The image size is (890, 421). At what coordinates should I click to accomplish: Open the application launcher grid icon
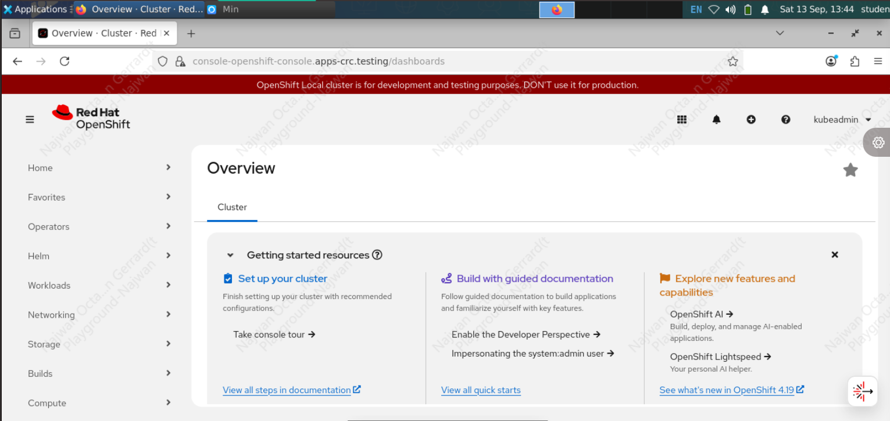pyautogui.click(x=682, y=120)
